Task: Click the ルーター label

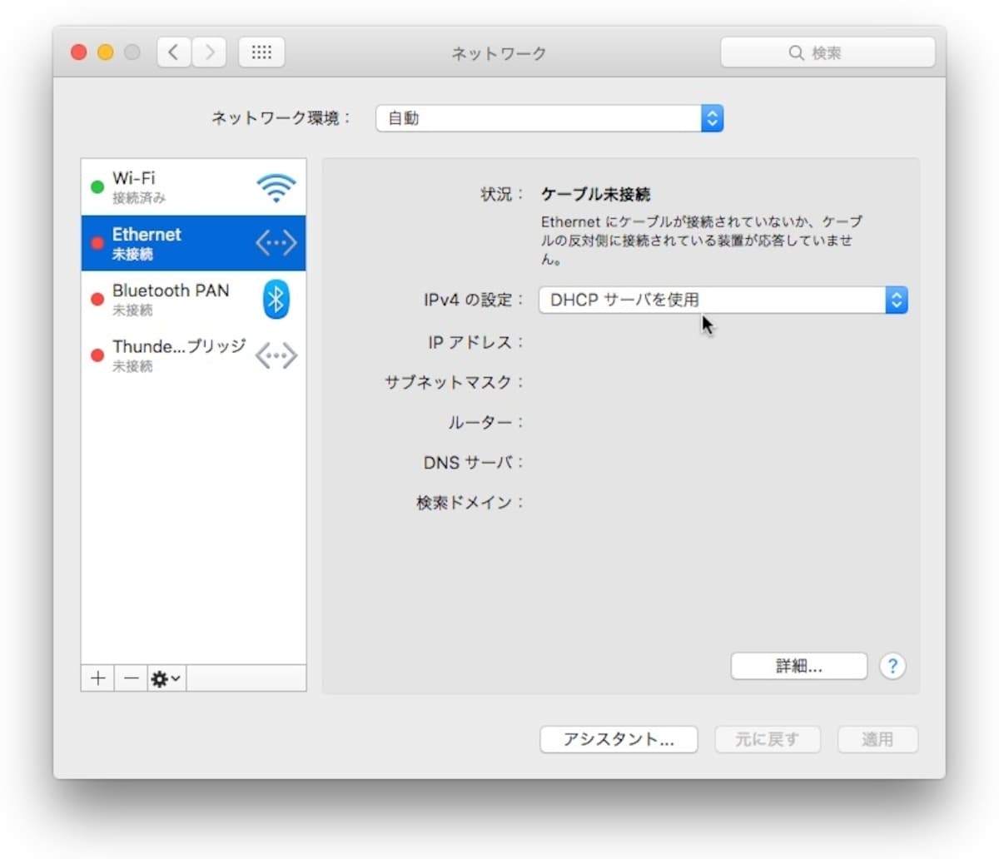Action: tap(485, 422)
